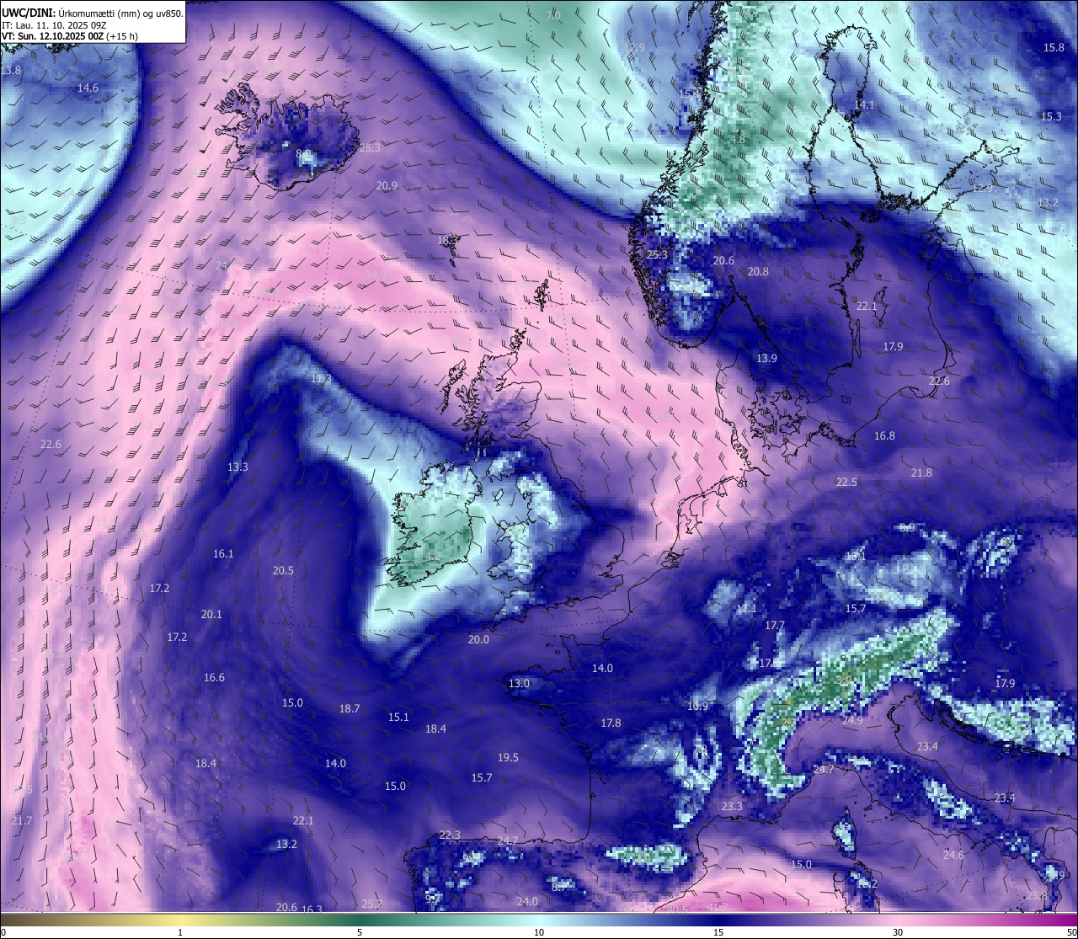Click the colour scale tick label 50
The height and width of the screenshot is (939, 1078).
click(1070, 932)
